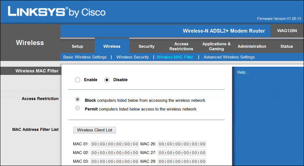Click the MAC 02 address field
This screenshot has height=166, width=304.
point(115,153)
